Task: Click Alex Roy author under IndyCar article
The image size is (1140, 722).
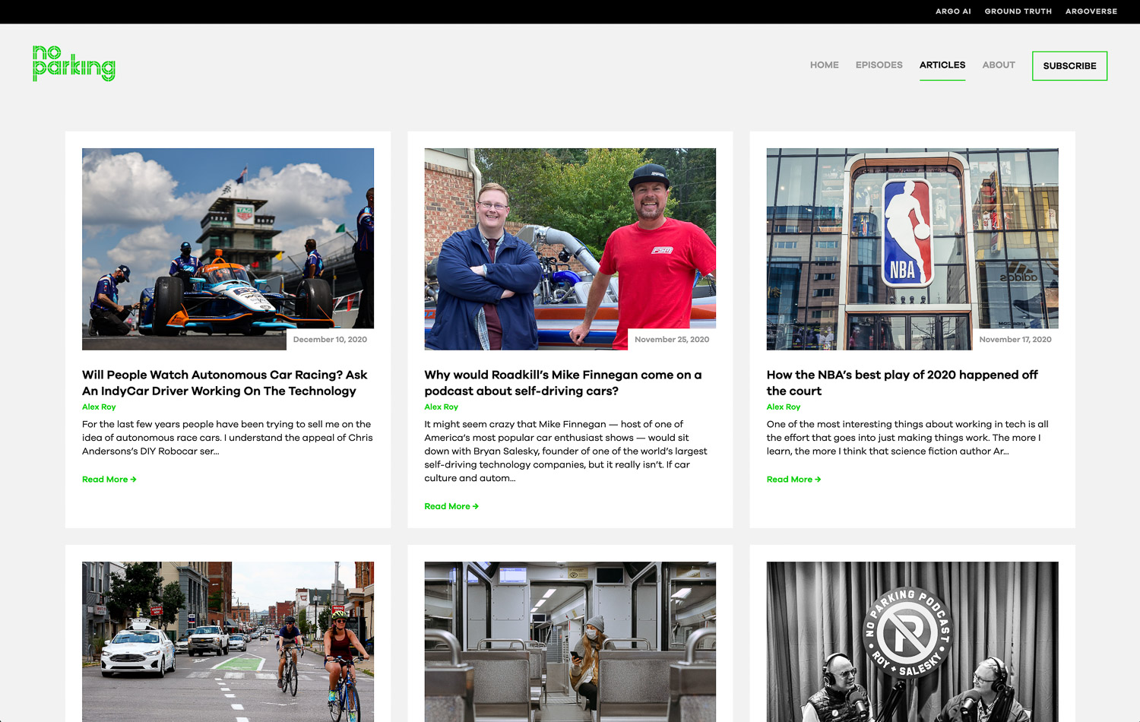Action: (99, 407)
